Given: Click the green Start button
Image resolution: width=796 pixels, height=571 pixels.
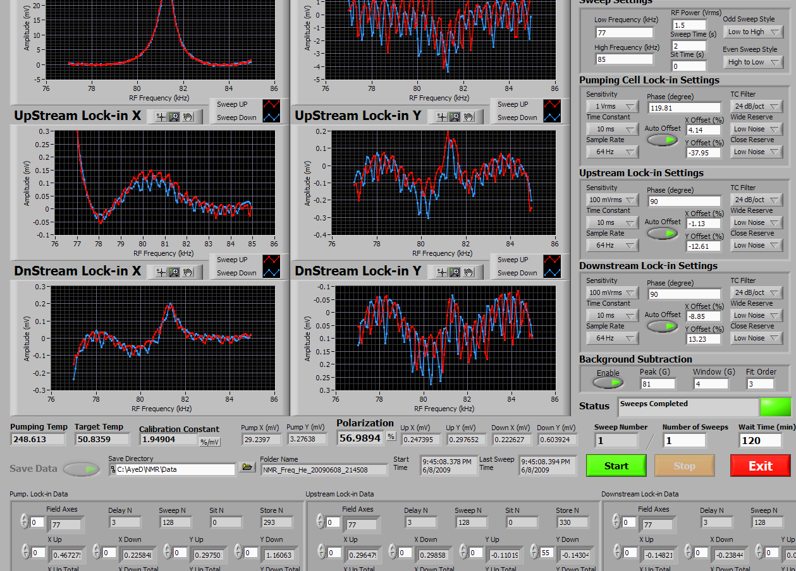Looking at the screenshot, I should tap(616, 466).
